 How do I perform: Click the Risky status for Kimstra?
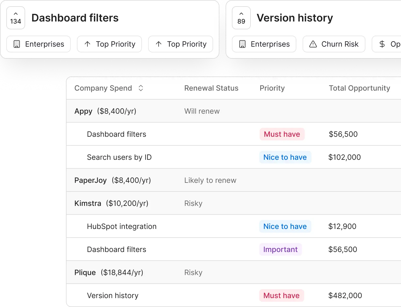pyautogui.click(x=193, y=203)
